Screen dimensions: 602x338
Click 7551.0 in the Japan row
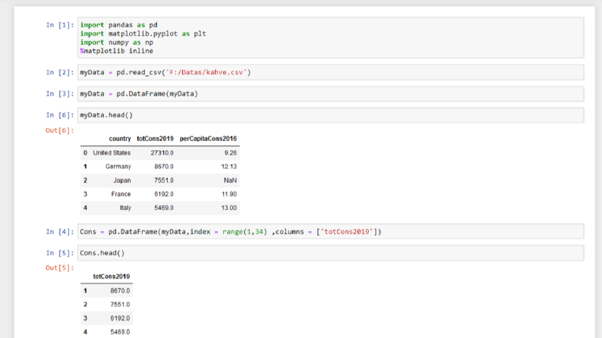coord(164,180)
